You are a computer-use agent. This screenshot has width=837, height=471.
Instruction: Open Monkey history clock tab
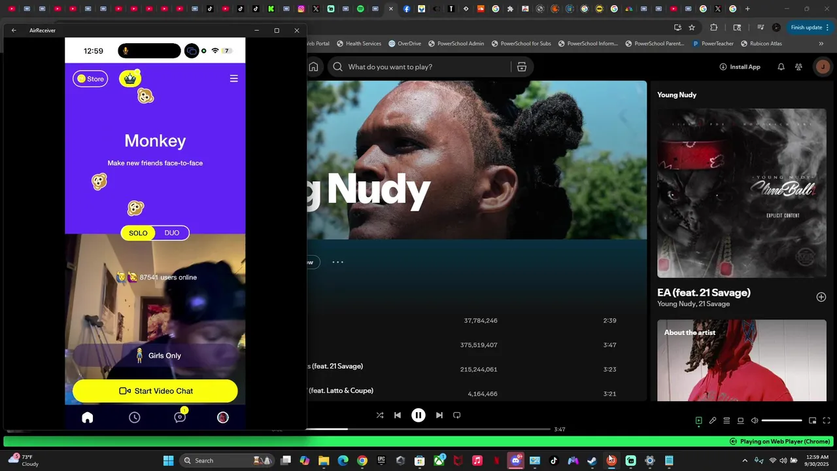coord(134,417)
